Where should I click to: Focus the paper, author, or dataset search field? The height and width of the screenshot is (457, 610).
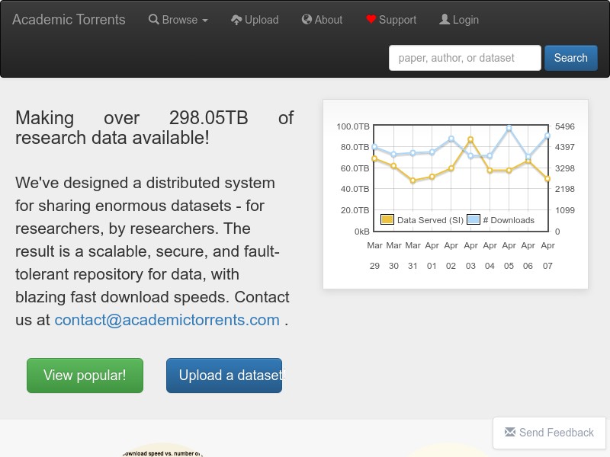[465, 58]
